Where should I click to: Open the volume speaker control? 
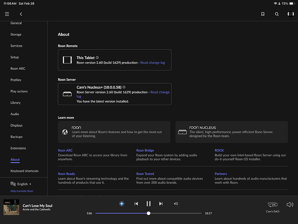[289, 204]
